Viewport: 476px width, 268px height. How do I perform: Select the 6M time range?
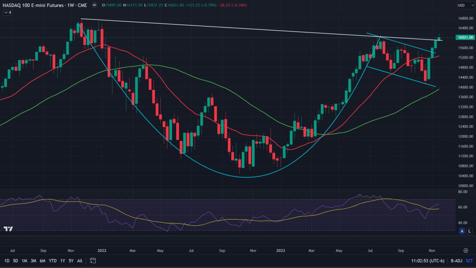point(42,261)
